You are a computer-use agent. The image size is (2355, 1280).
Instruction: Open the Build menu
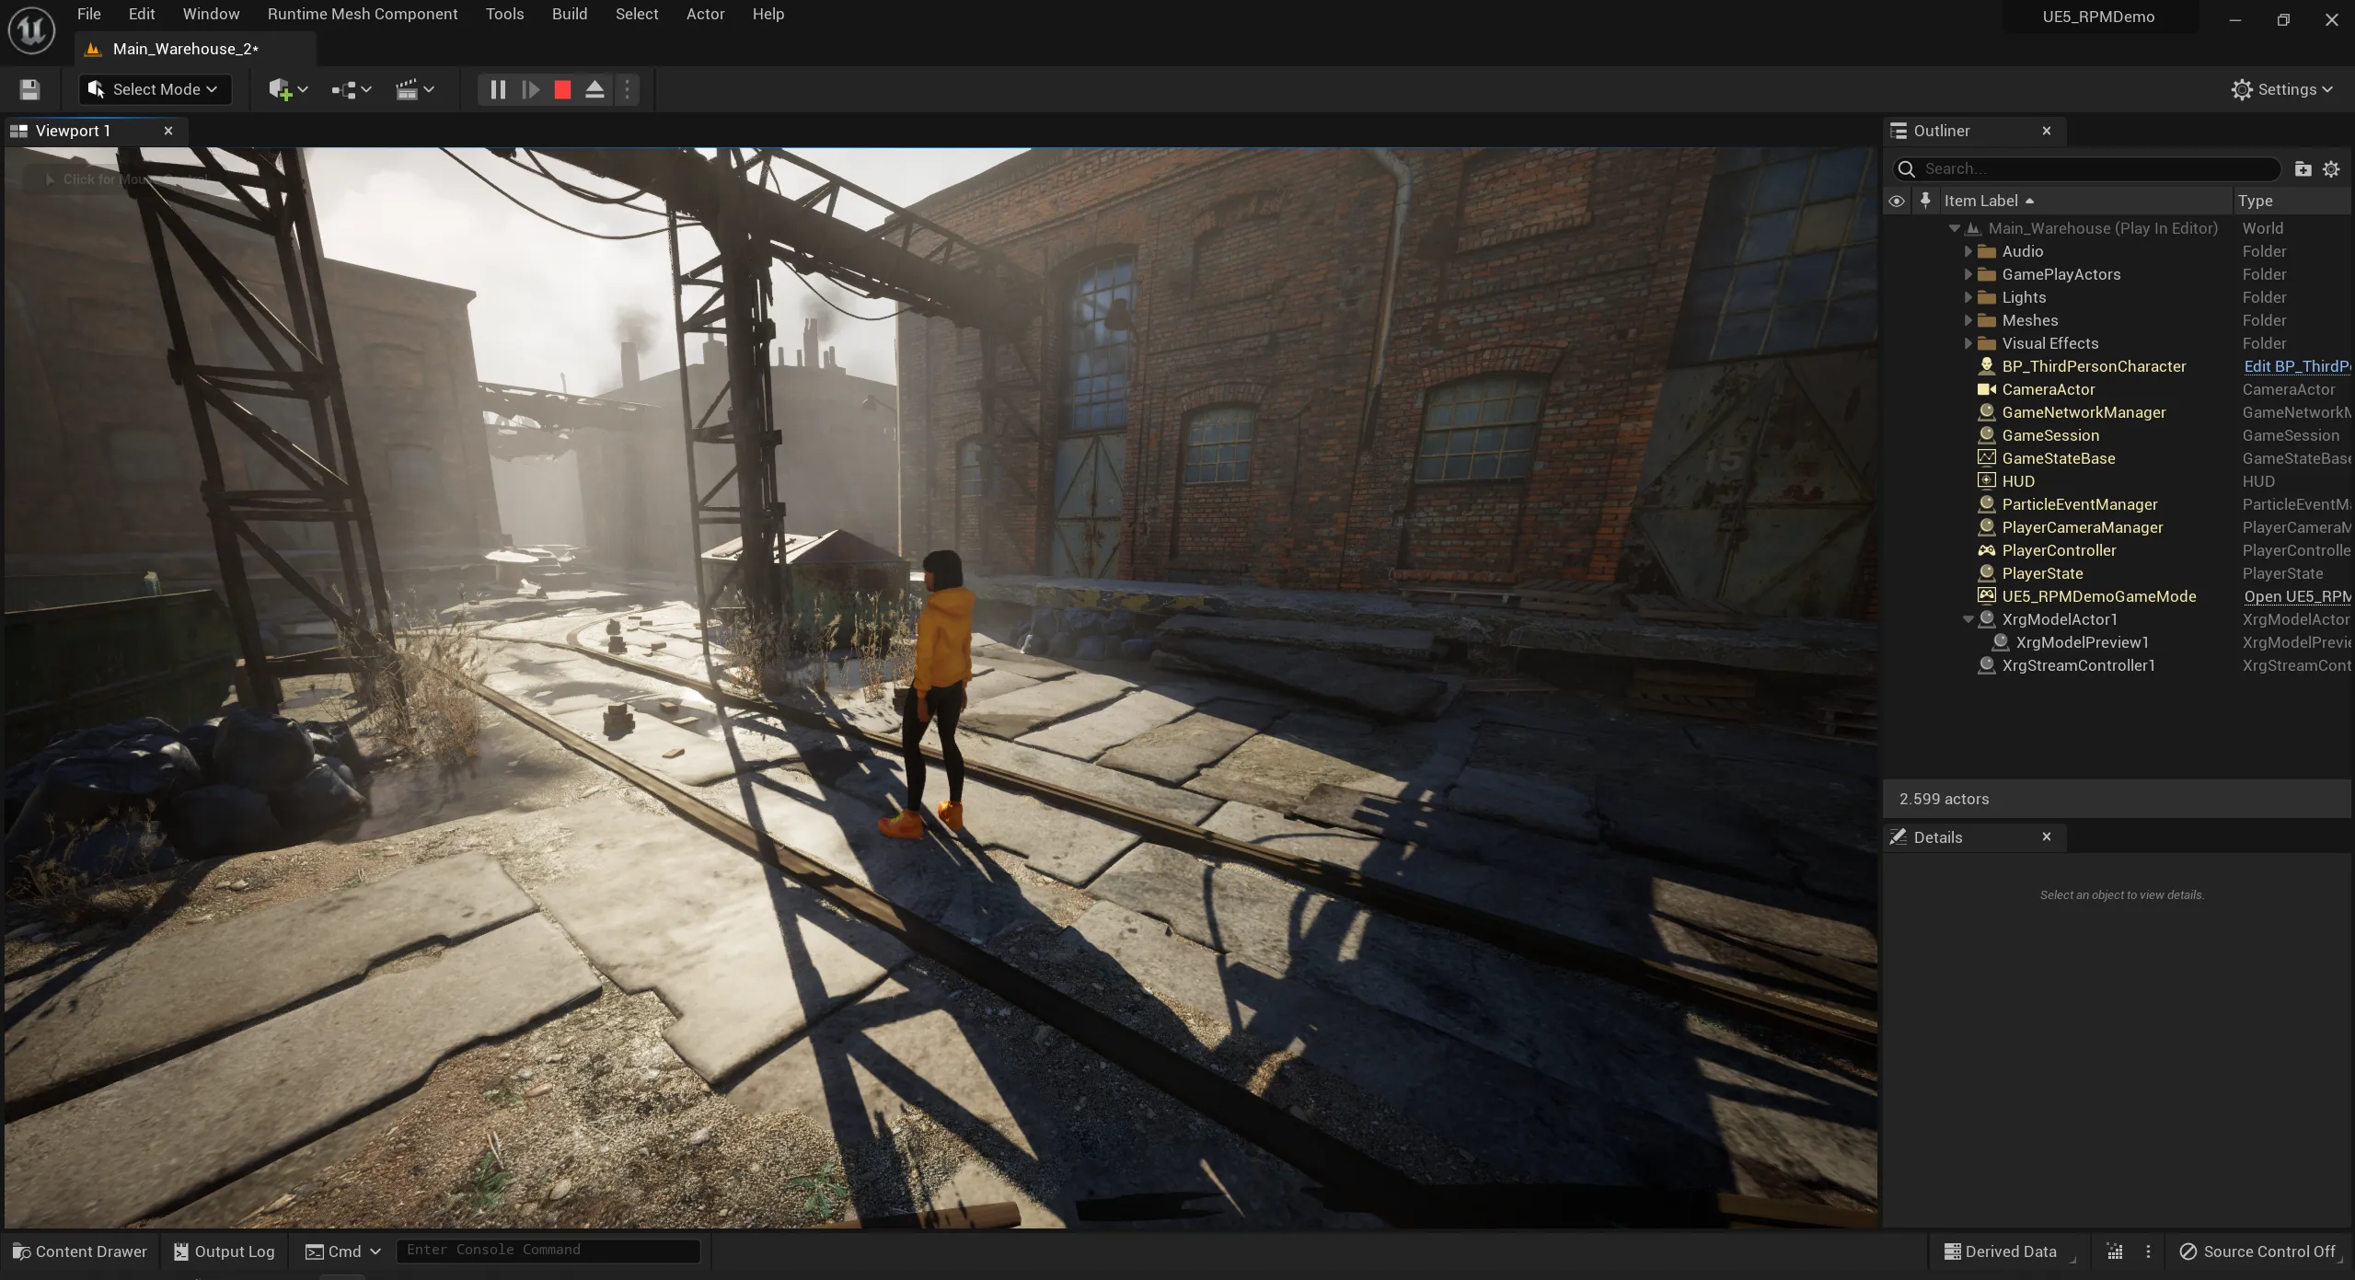click(x=570, y=14)
